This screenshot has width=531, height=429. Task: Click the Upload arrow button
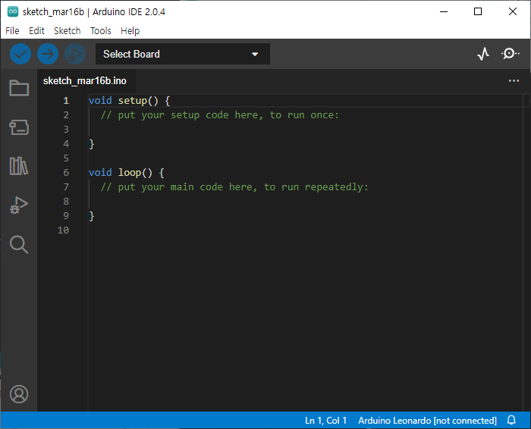(x=48, y=54)
